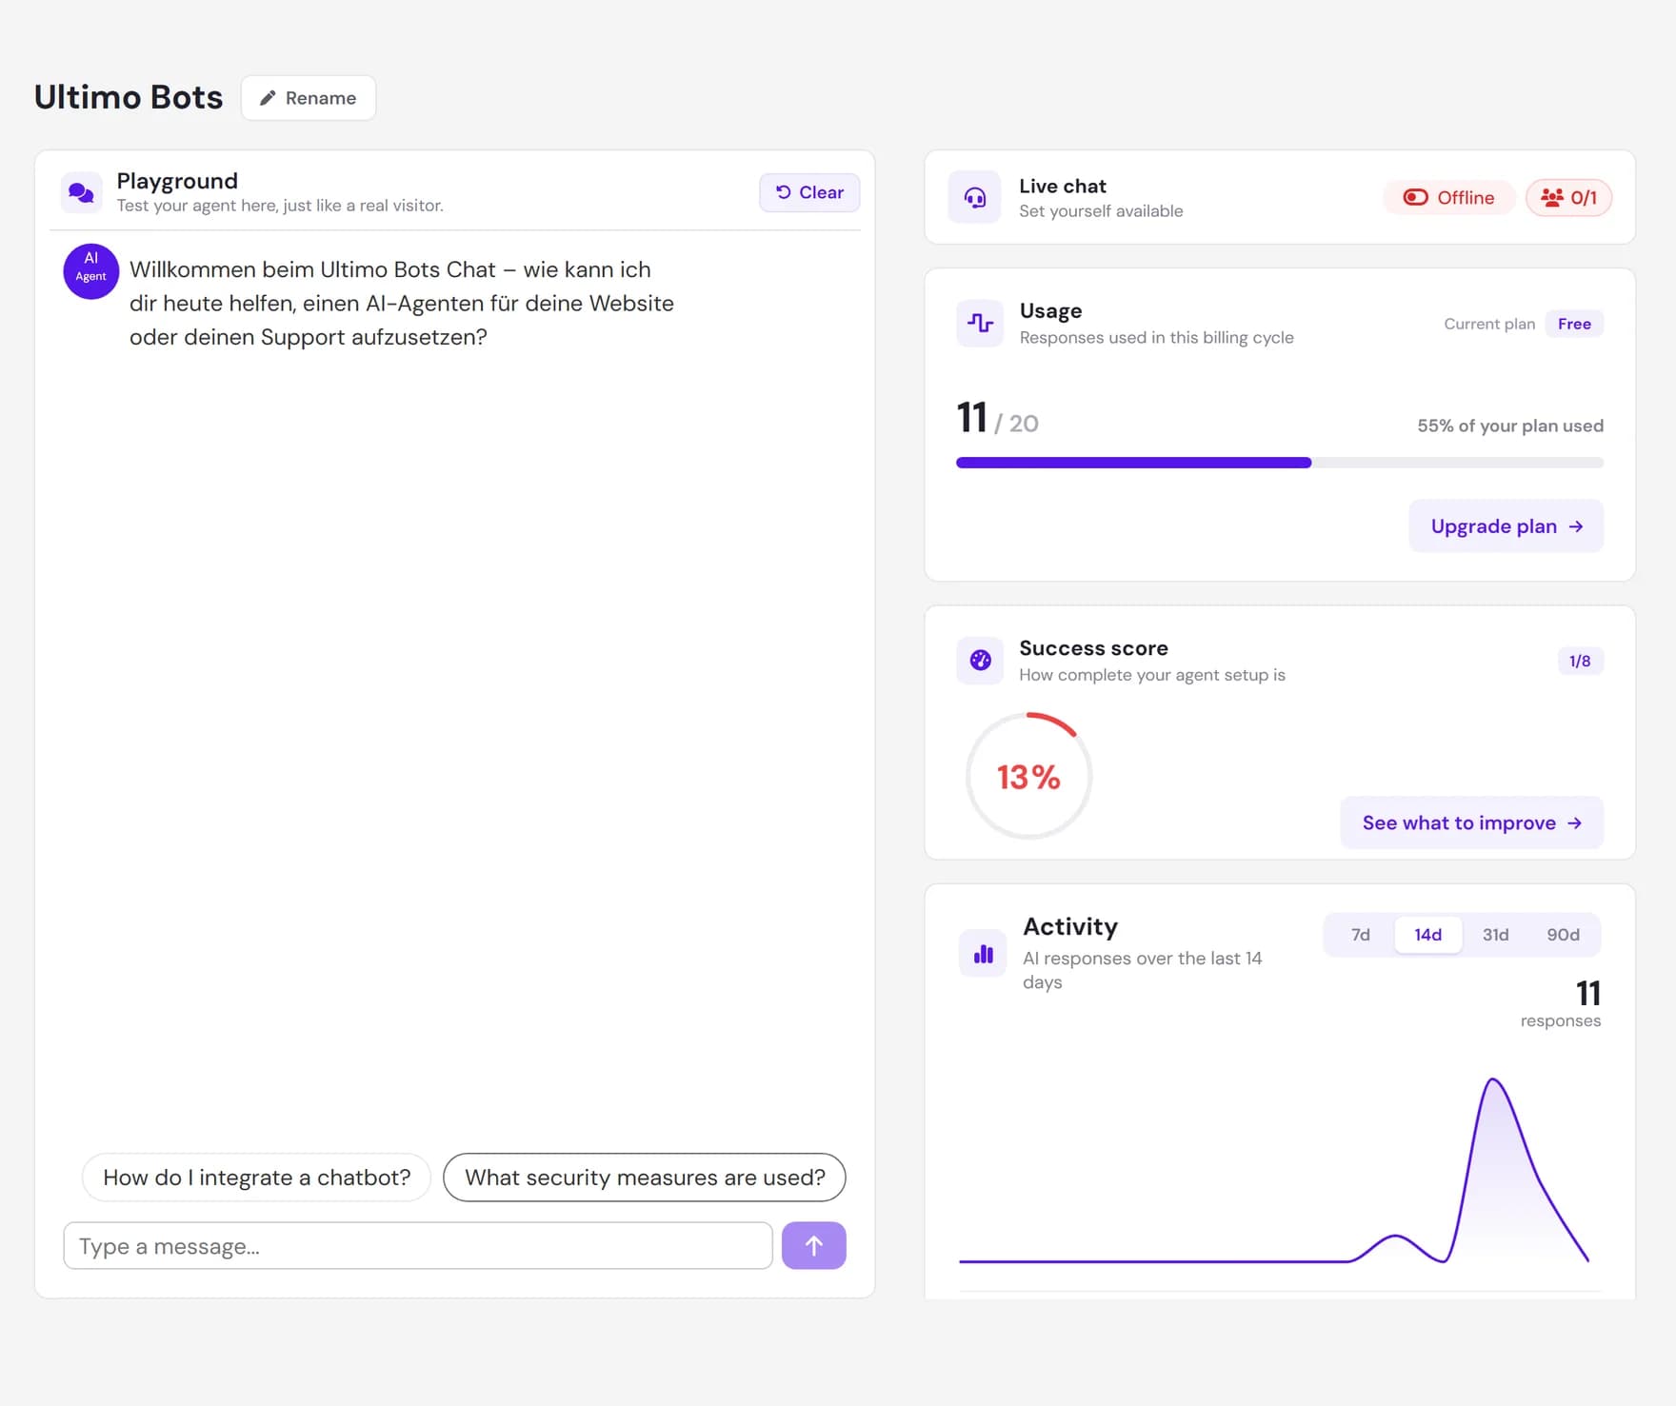Click the arrow icon in 'See what to improve'
Image resolution: width=1676 pixels, height=1406 pixels.
pyautogui.click(x=1575, y=823)
